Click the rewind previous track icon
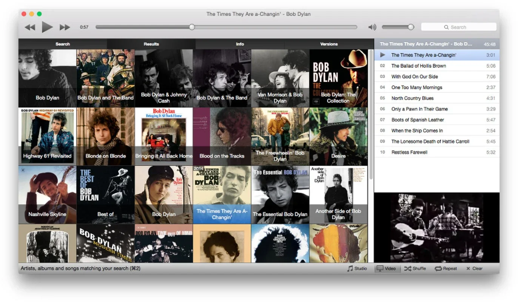Viewport: 518px width, 302px height. (x=30, y=27)
